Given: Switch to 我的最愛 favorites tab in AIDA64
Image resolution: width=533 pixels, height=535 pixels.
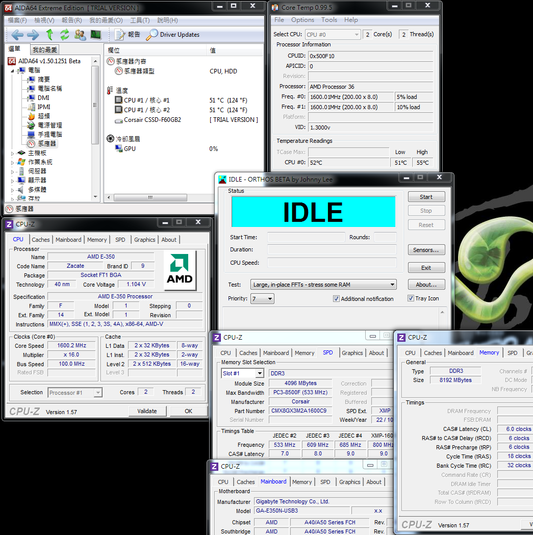Looking at the screenshot, I should [45, 50].
